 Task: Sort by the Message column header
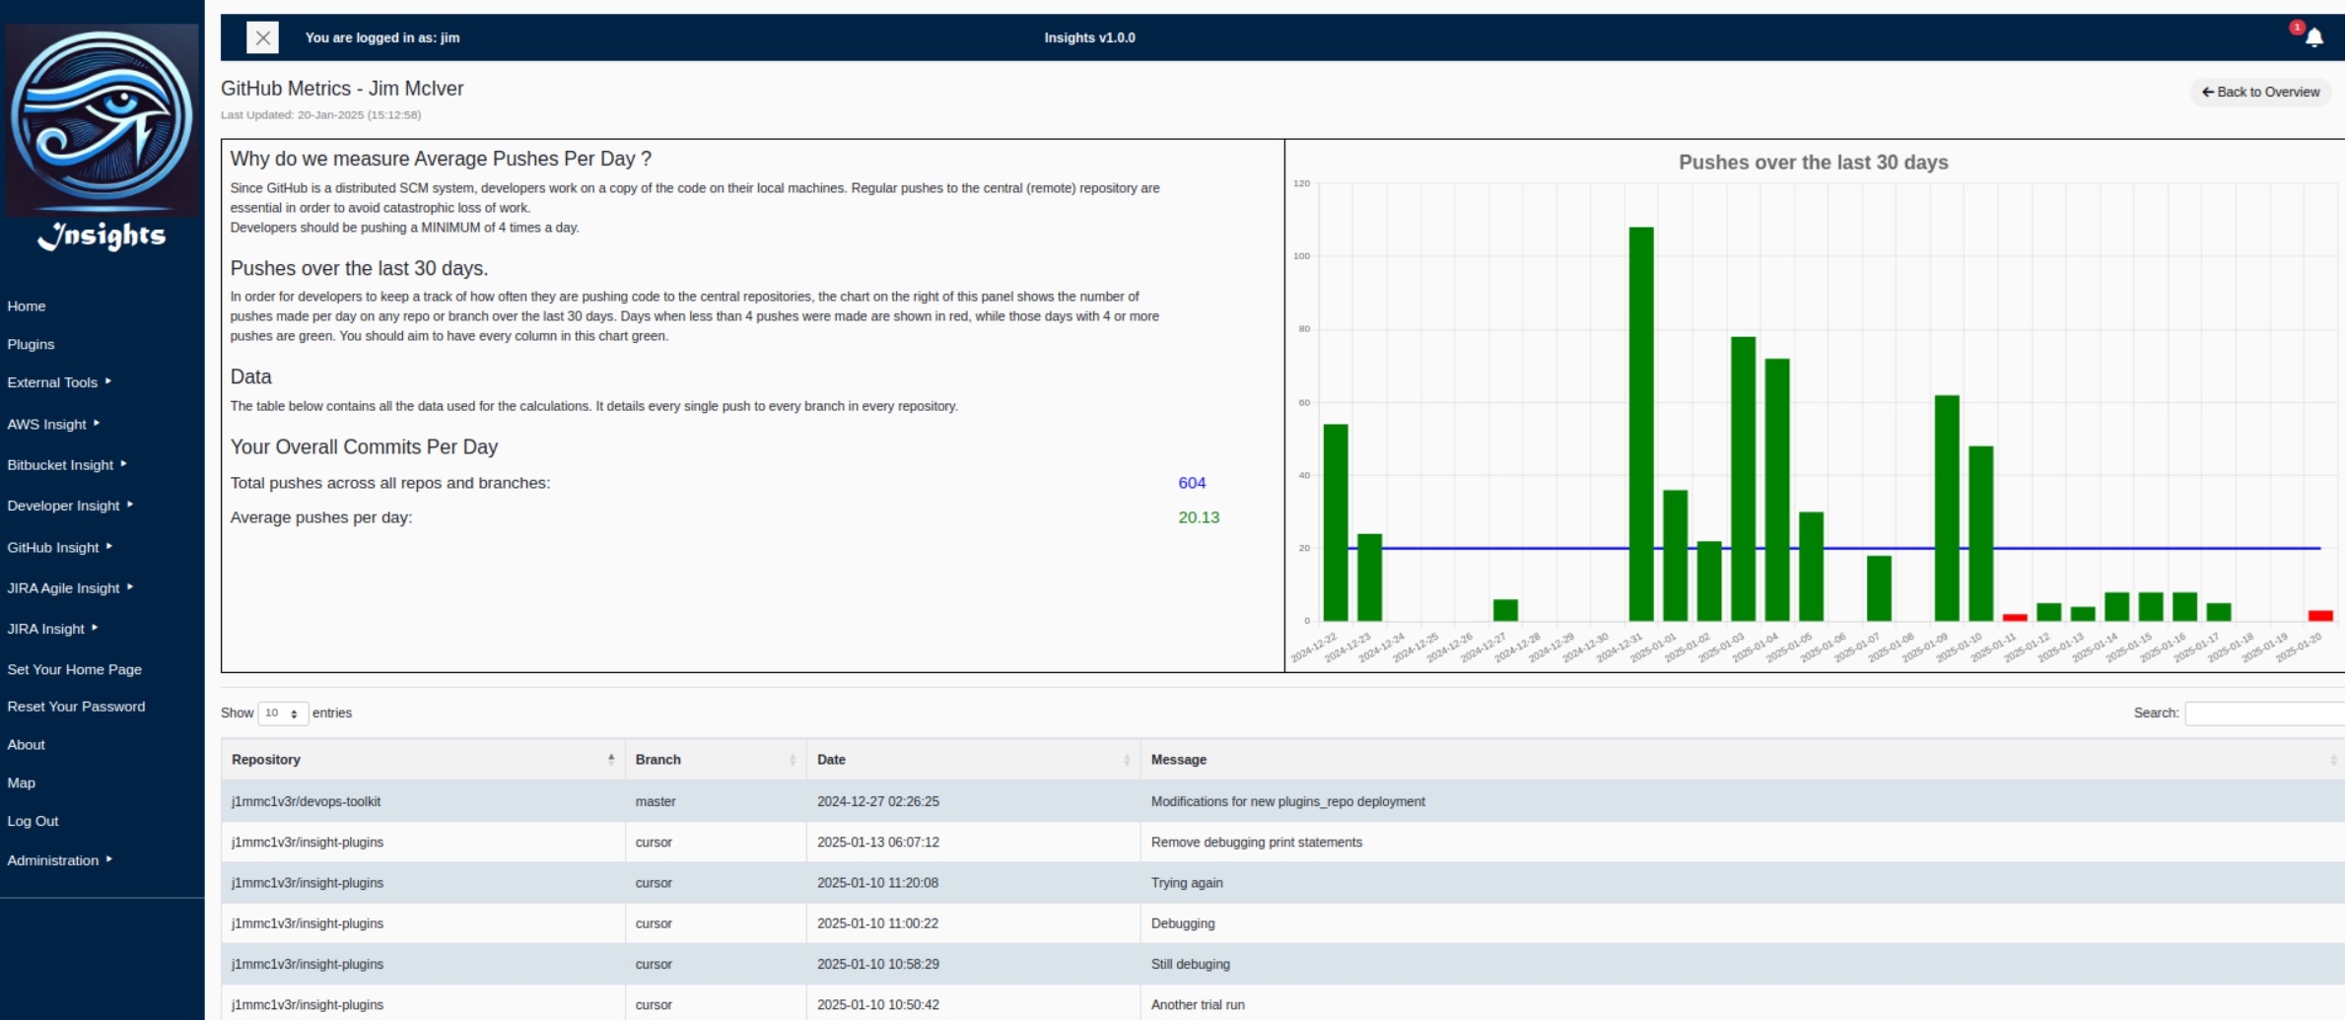point(1742,760)
